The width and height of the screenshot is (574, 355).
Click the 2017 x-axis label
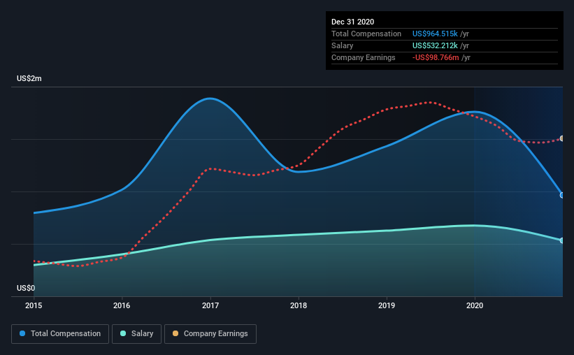210,305
